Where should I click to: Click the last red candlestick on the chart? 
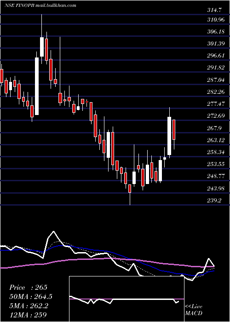point(174,130)
